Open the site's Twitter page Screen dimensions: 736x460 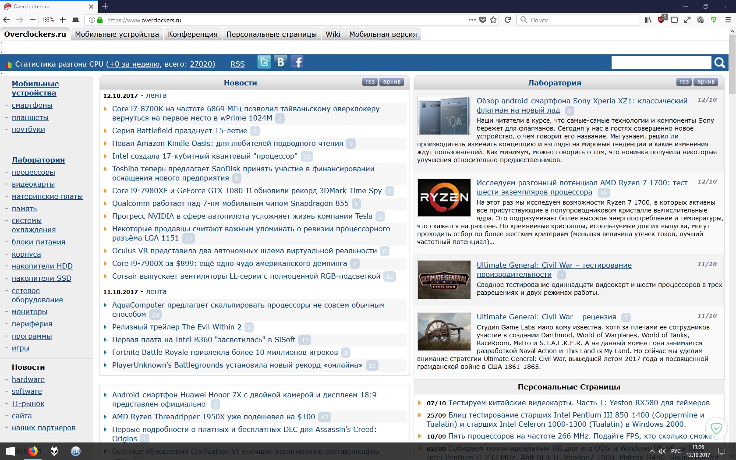[264, 62]
